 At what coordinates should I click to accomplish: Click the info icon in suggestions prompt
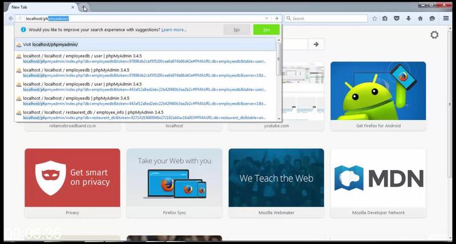coord(23,30)
